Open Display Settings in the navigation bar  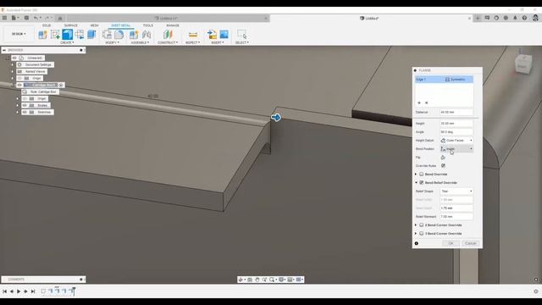pos(282,280)
